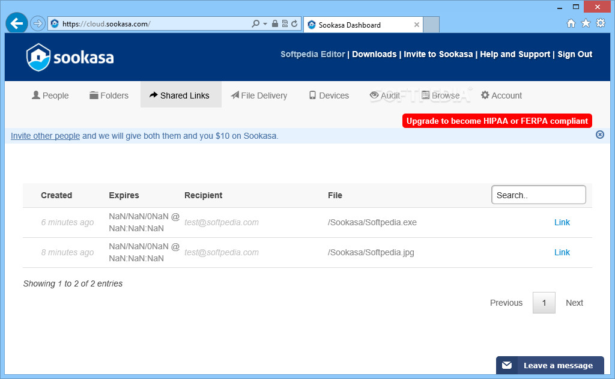Image resolution: width=615 pixels, height=379 pixels.
Task: Click recipient in the Softpedia.jpg row
Action: point(222,252)
